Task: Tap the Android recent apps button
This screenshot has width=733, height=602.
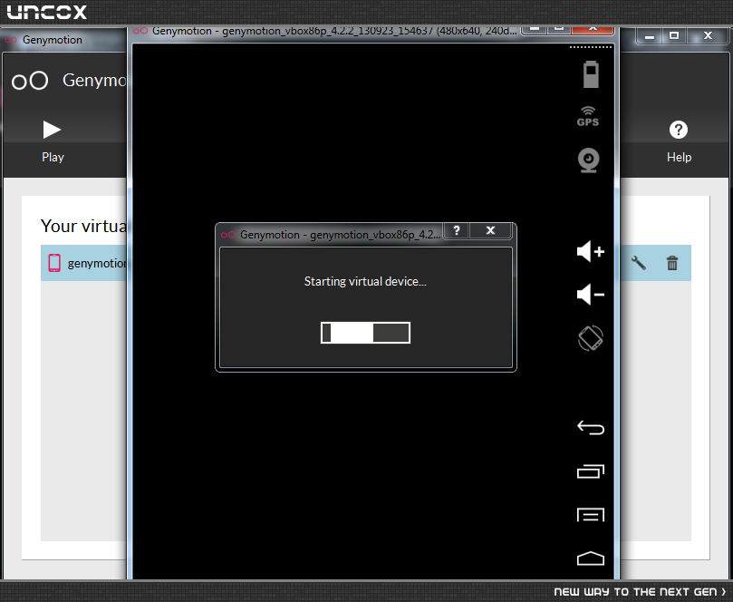Action: tap(591, 471)
